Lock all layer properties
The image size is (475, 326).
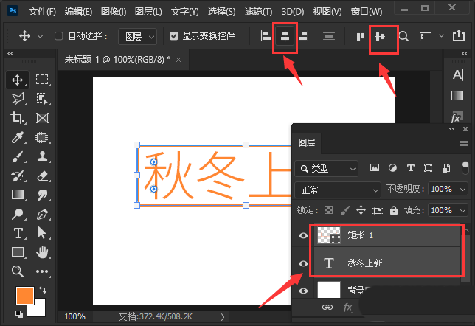[x=394, y=210]
